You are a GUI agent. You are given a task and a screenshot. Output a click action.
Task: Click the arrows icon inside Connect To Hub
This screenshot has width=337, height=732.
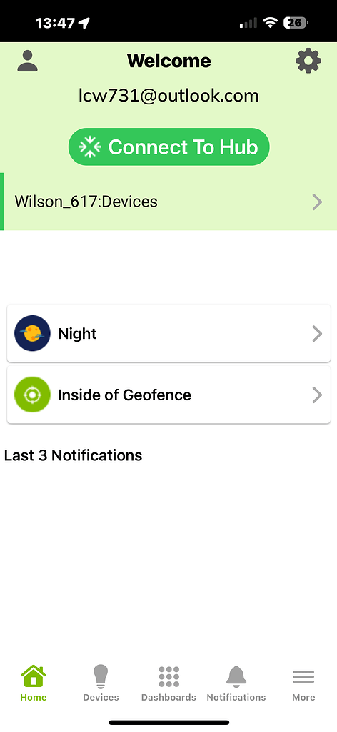[90, 147]
